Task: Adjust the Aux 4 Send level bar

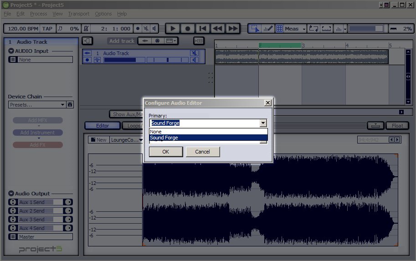Action: (x=40, y=228)
